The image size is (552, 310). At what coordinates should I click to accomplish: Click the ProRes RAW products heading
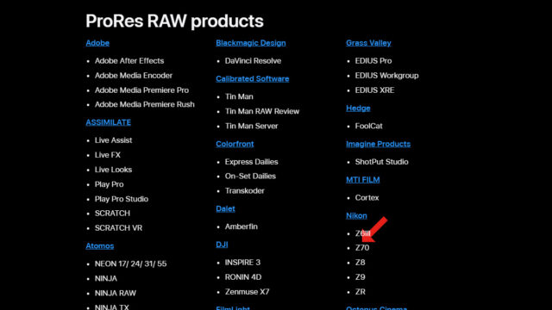tap(174, 21)
